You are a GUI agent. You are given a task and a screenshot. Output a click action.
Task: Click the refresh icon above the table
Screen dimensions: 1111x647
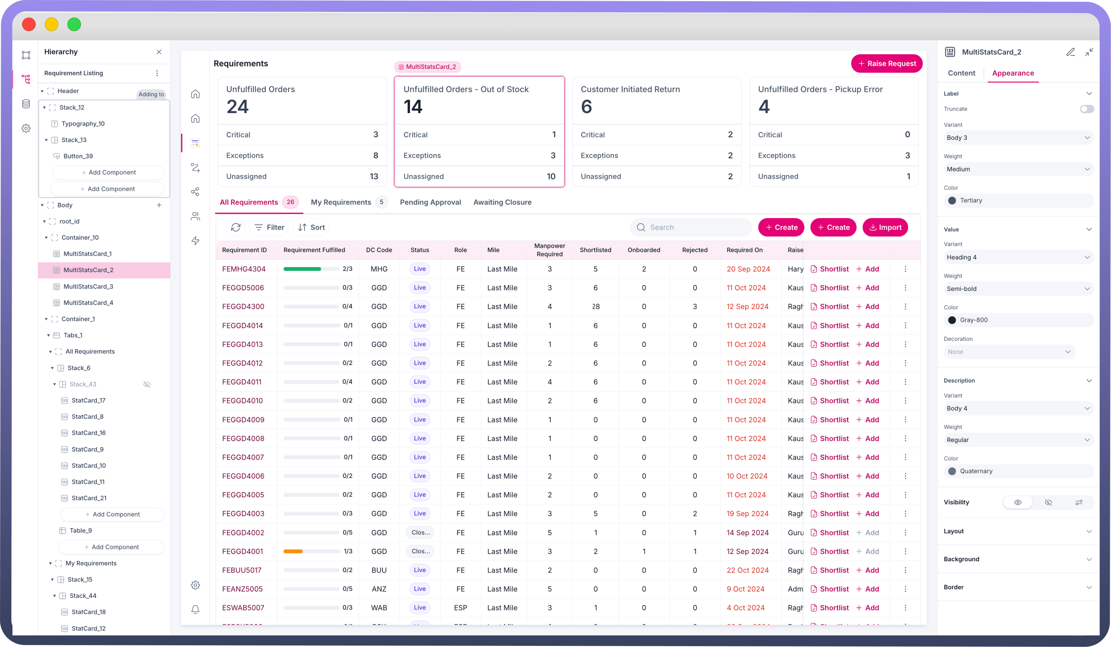tap(236, 227)
